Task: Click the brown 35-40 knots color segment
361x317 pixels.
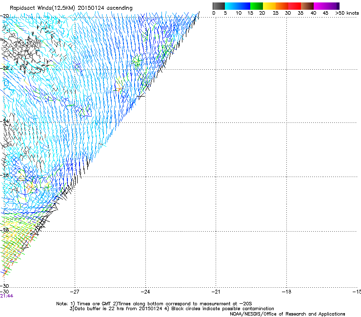Action: tap(307, 6)
